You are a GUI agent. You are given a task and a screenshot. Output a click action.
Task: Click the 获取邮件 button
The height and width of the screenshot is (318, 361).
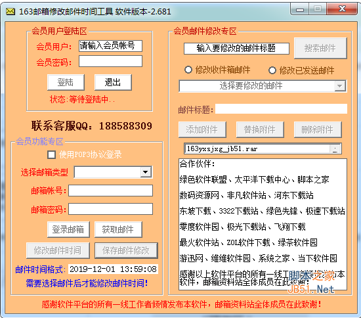pos(118,229)
